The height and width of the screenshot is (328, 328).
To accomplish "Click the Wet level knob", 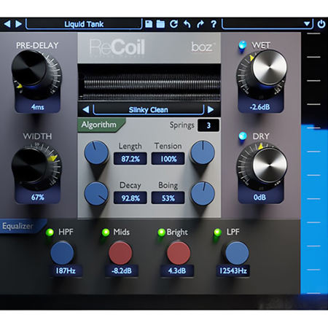I will [269, 67].
